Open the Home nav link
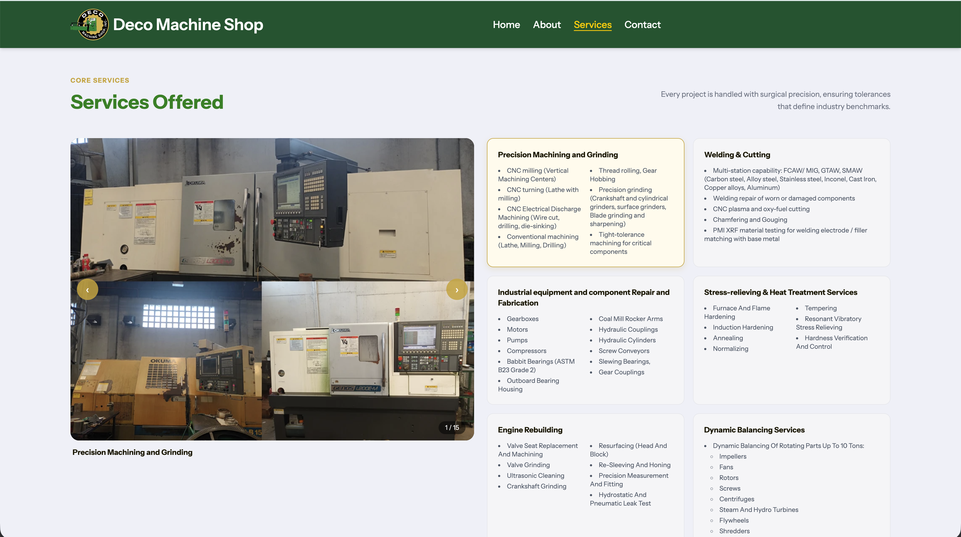This screenshot has height=537, width=961. 506,25
